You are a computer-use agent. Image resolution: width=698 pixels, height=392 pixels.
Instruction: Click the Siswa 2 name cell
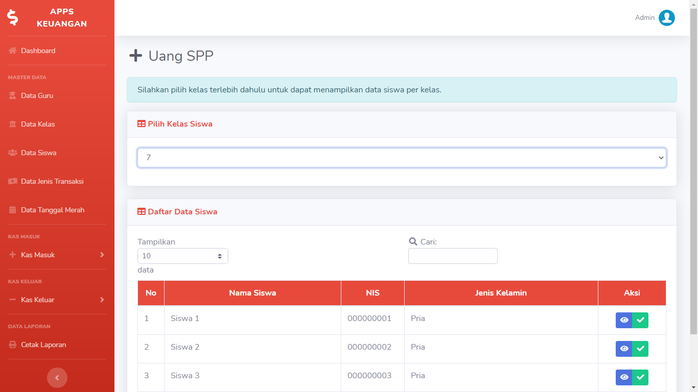(x=252, y=349)
